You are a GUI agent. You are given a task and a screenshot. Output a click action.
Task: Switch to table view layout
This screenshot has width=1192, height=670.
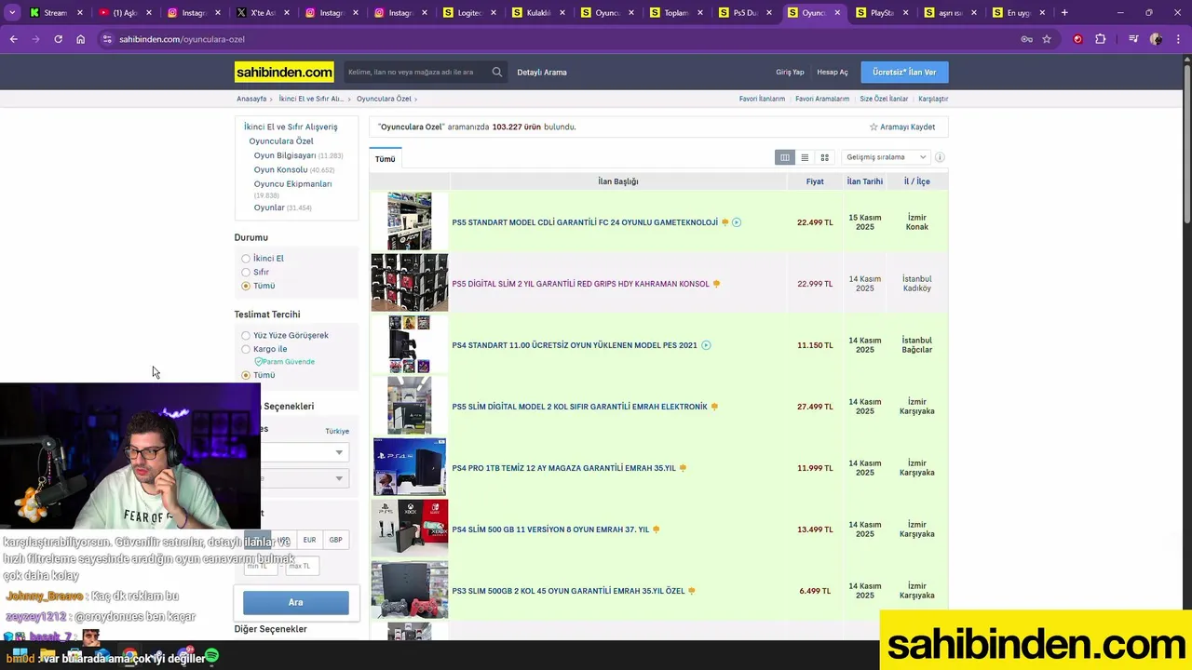785,157
